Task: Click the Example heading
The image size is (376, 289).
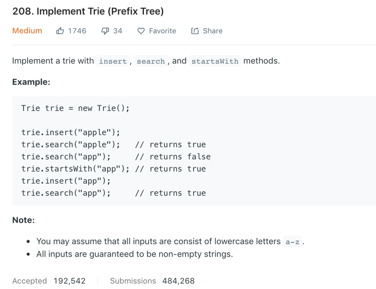Action: pos(31,82)
